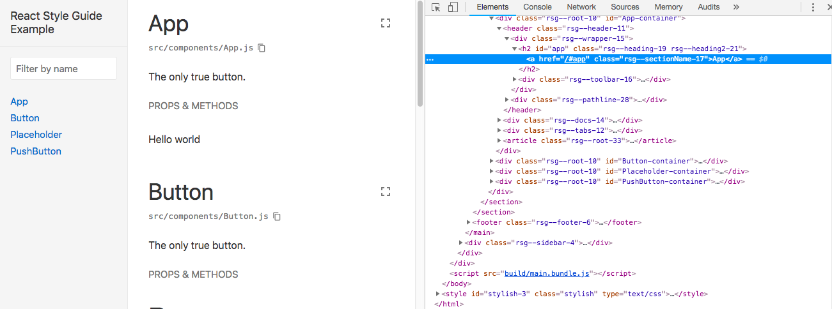Viewport: 832px width, 309px height.
Task: Focus the Filter by name field
Action: click(x=63, y=68)
